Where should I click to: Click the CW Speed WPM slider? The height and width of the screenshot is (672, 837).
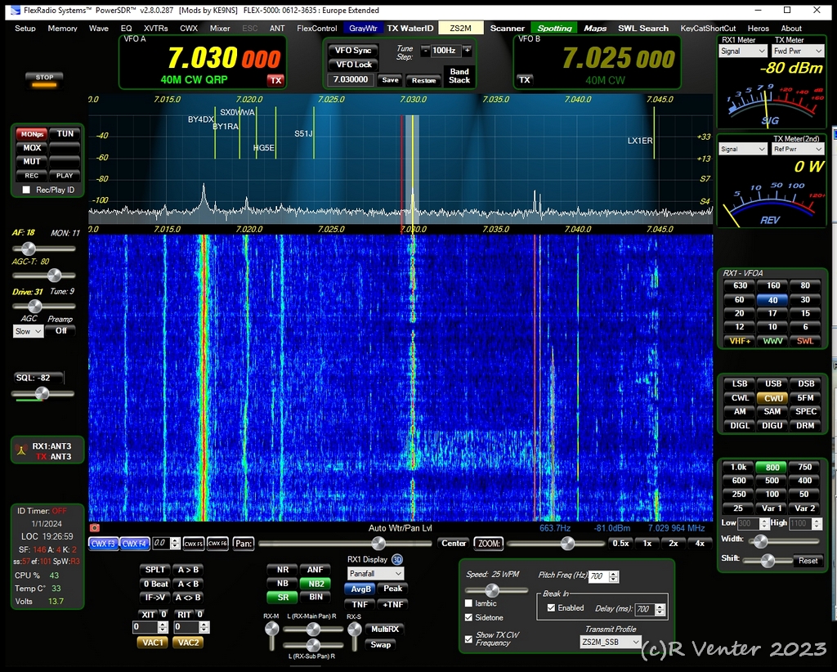[x=496, y=589]
